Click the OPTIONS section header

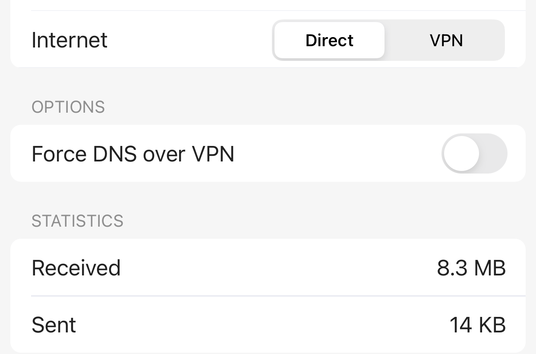[x=68, y=107]
